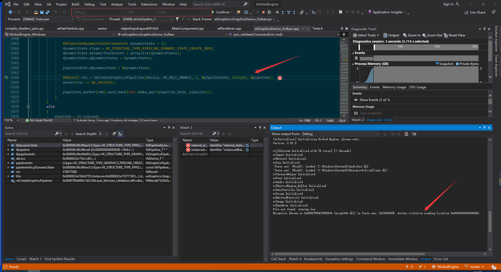Image resolution: width=501 pixels, height=272 pixels.
Task: Clear all text in the Output window
Action: [x=406, y=134]
